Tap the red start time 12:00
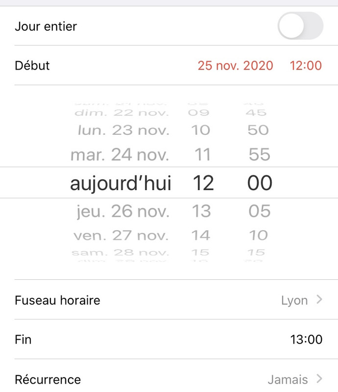 [306, 66]
